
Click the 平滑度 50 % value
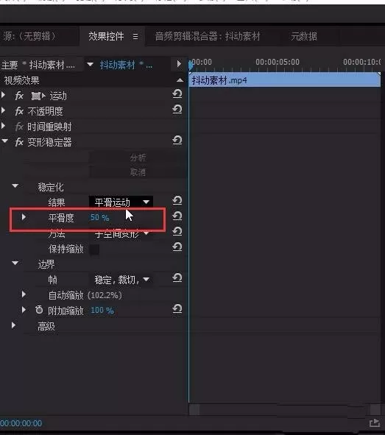coord(100,218)
